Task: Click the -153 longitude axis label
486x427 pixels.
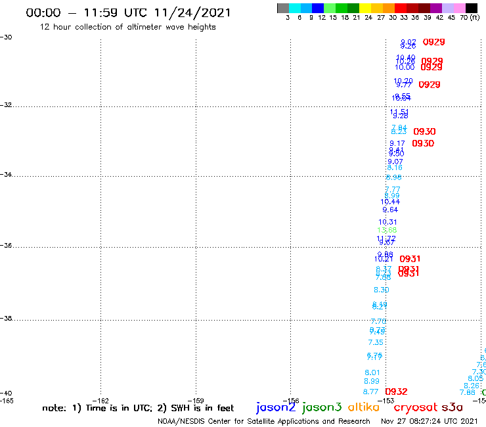Action: coord(386,401)
